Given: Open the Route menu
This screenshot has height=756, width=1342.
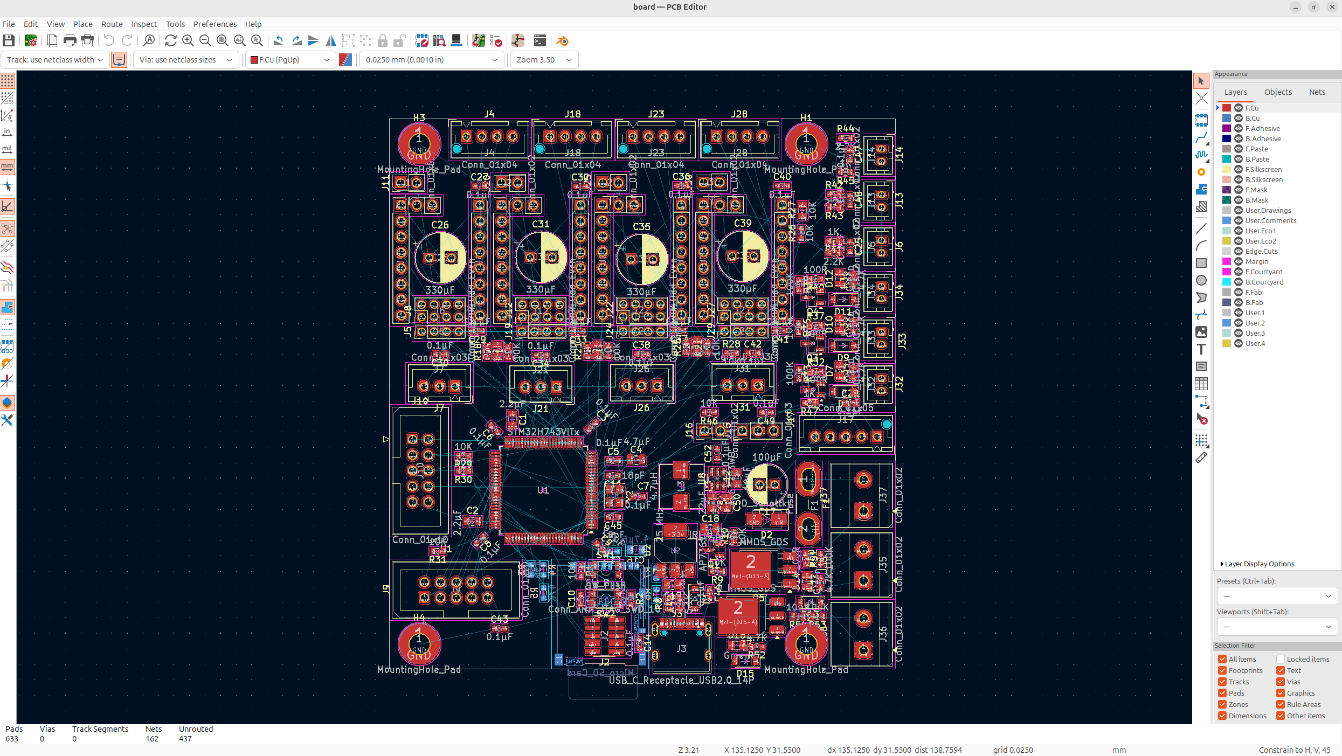Looking at the screenshot, I should [112, 24].
